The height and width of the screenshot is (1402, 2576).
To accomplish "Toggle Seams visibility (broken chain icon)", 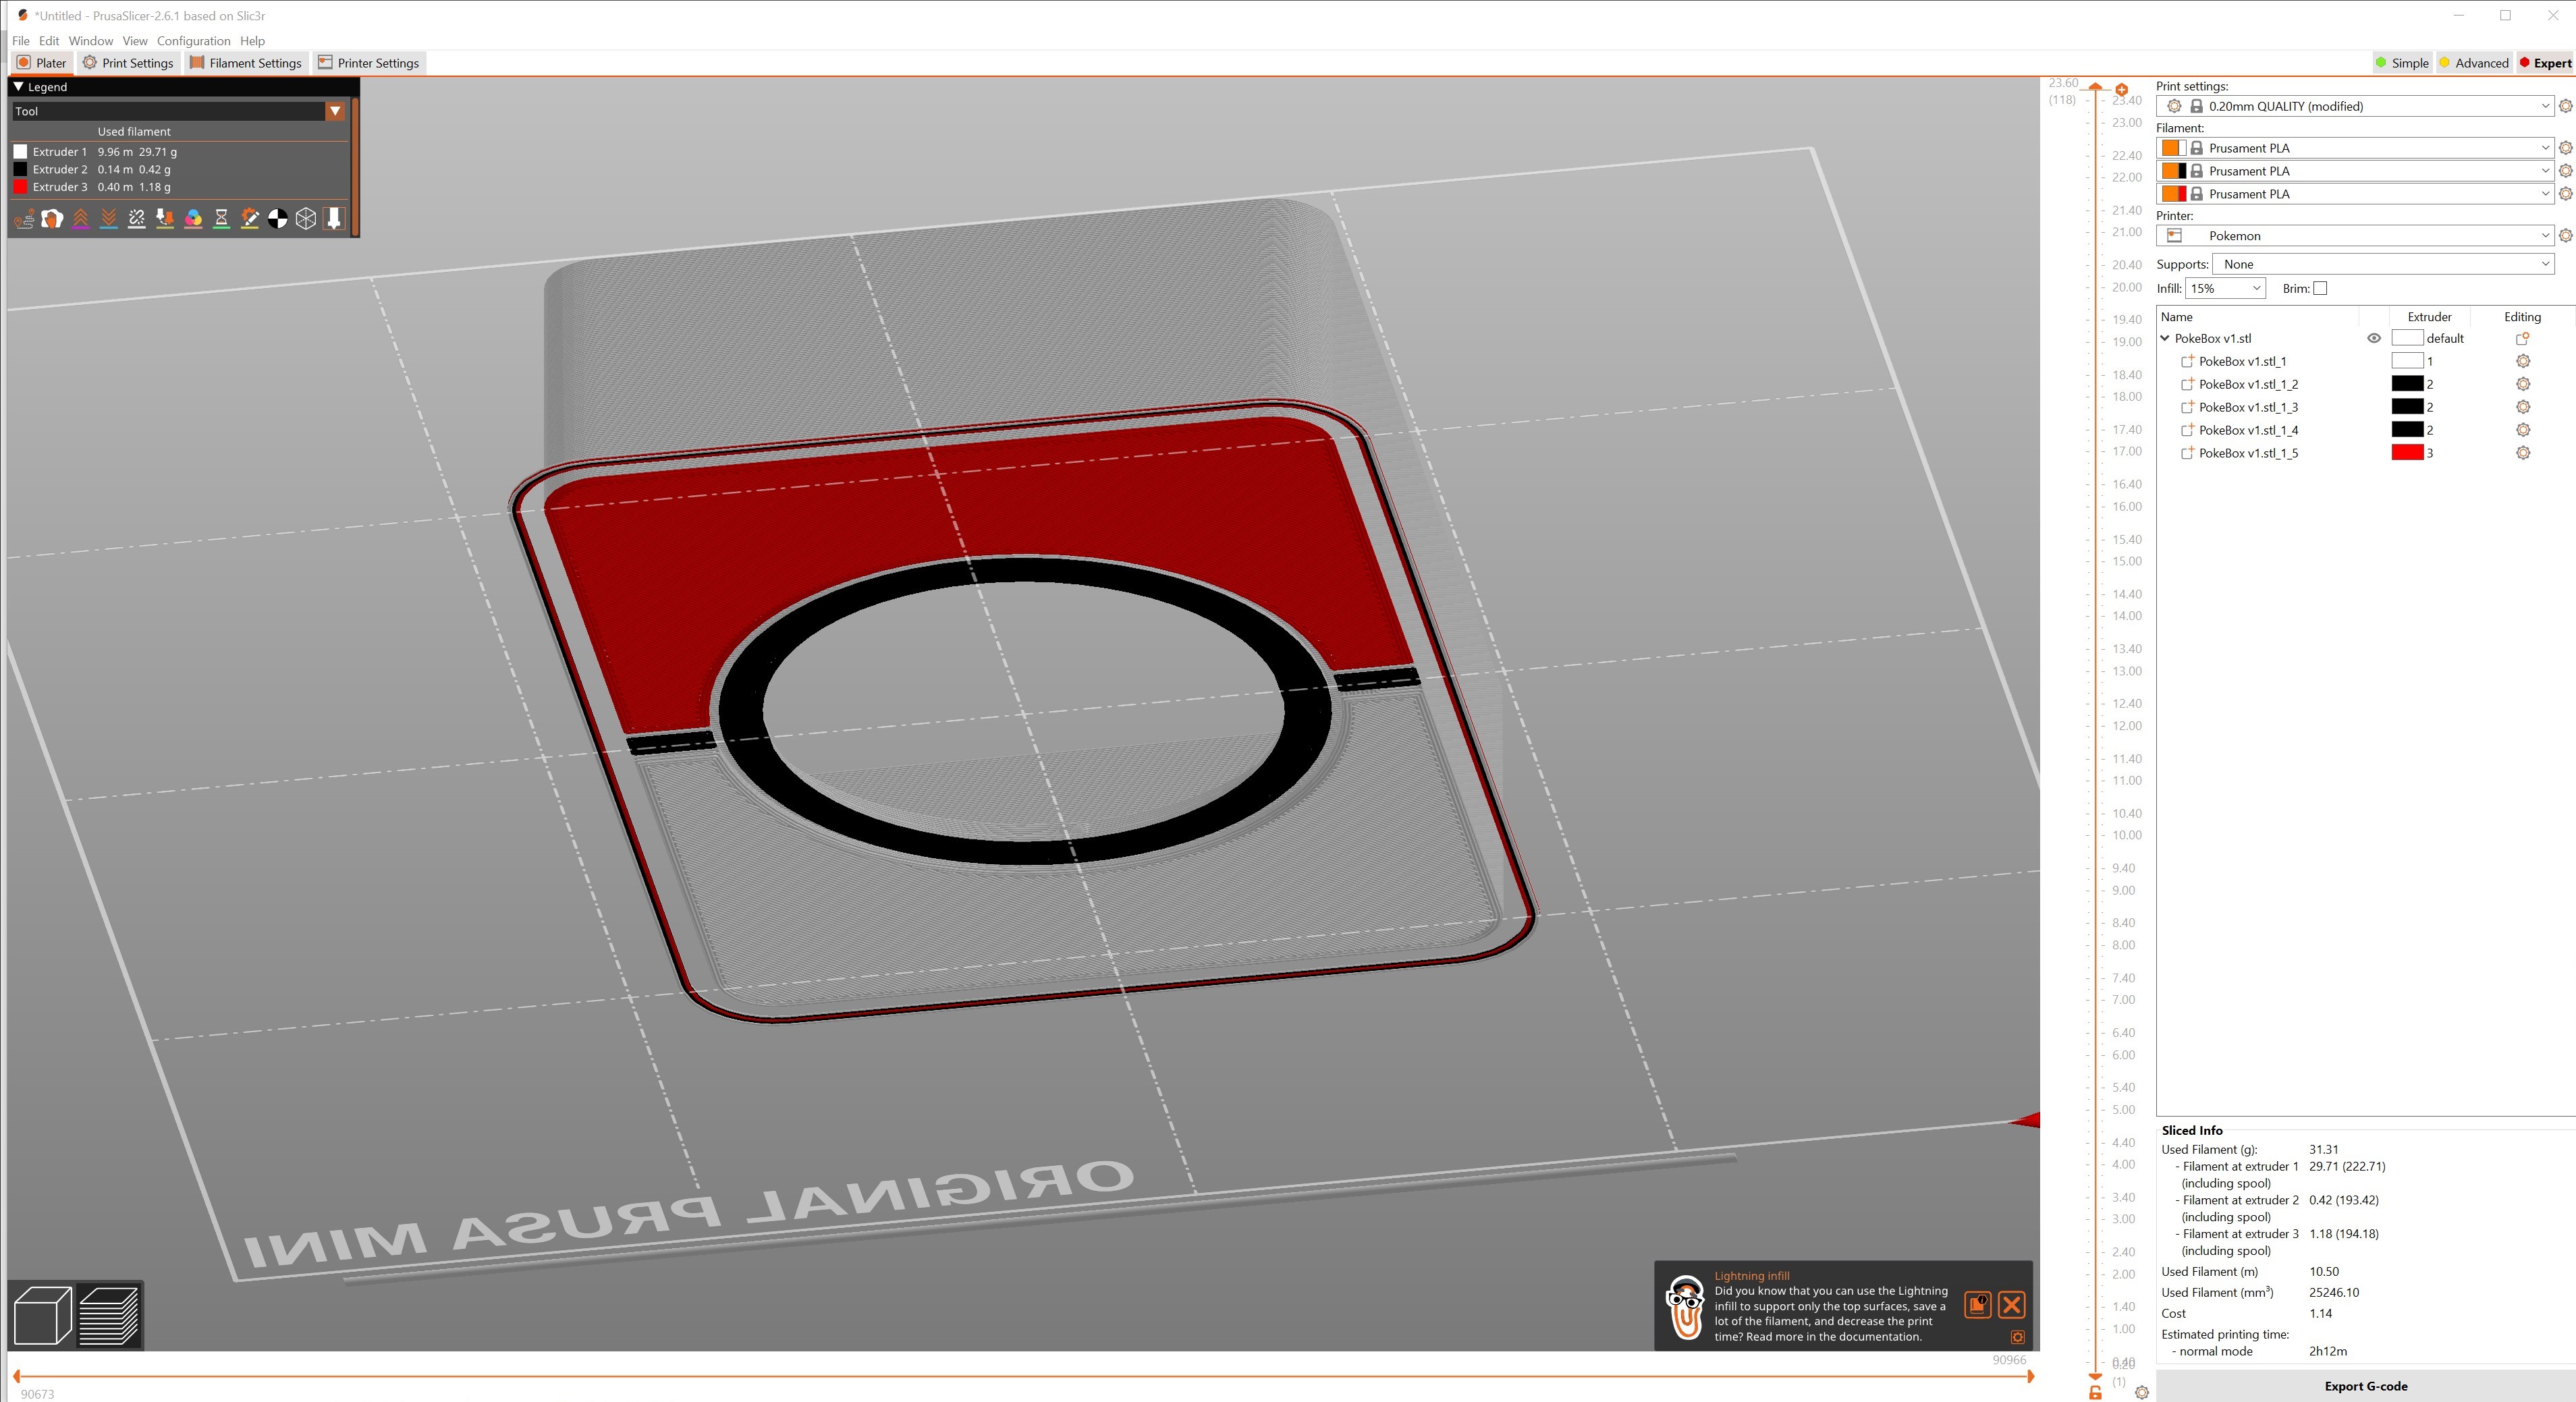I will [x=137, y=218].
